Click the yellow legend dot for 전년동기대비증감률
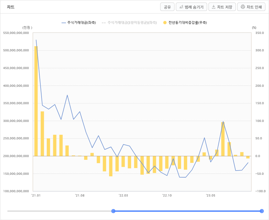This screenshot has height=220, width=269. pyautogui.click(x=165, y=23)
